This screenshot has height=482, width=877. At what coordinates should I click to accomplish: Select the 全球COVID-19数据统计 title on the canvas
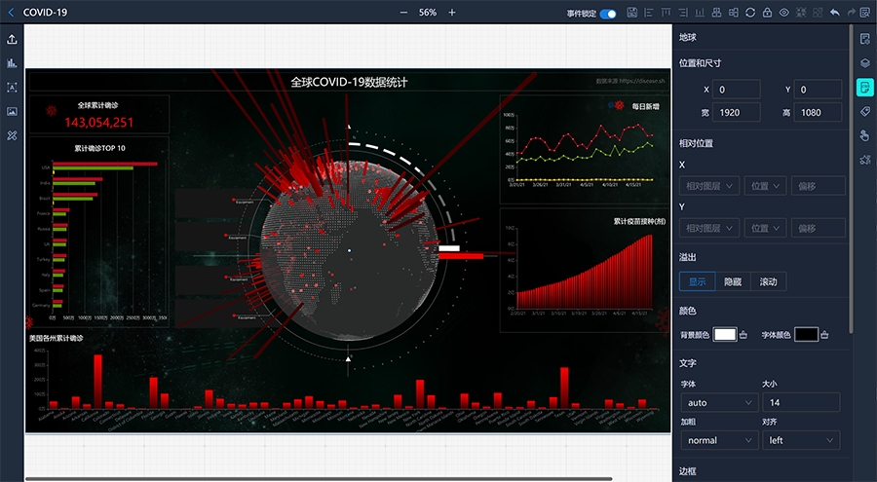click(x=349, y=82)
